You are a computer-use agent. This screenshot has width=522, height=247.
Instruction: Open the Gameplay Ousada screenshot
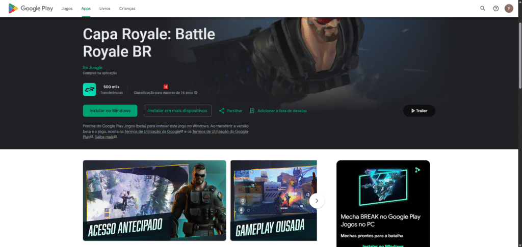(x=274, y=201)
